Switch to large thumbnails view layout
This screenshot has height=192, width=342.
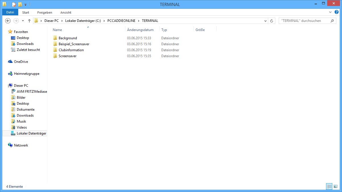pos(335,187)
